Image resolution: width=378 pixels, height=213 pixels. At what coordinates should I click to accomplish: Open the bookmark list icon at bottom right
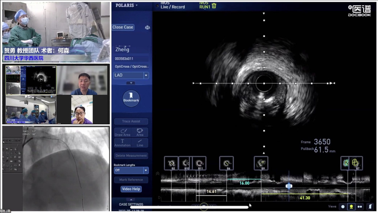(x=370, y=207)
